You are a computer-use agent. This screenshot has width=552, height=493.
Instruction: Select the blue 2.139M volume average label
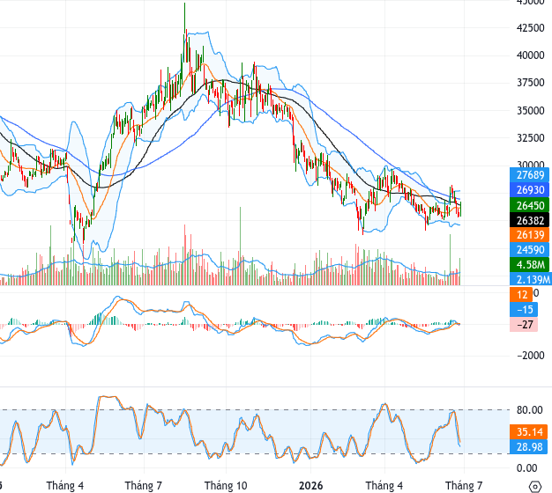click(531, 279)
